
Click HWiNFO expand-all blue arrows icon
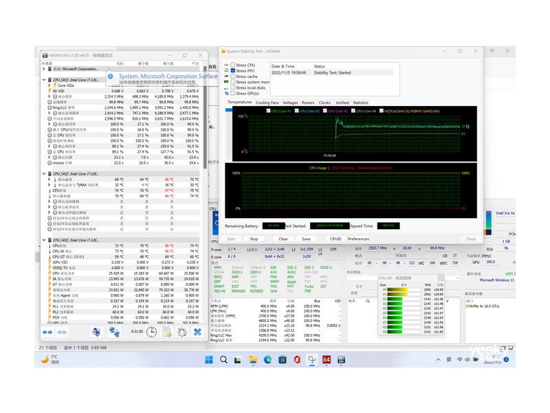click(47, 332)
